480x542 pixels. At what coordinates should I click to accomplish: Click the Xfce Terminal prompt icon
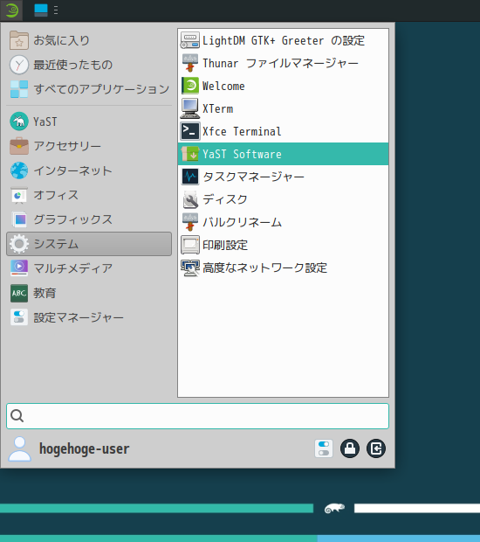[190, 131]
